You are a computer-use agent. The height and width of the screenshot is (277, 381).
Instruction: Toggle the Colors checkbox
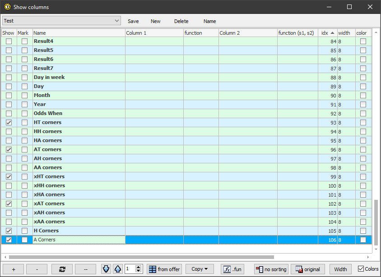coord(361,269)
